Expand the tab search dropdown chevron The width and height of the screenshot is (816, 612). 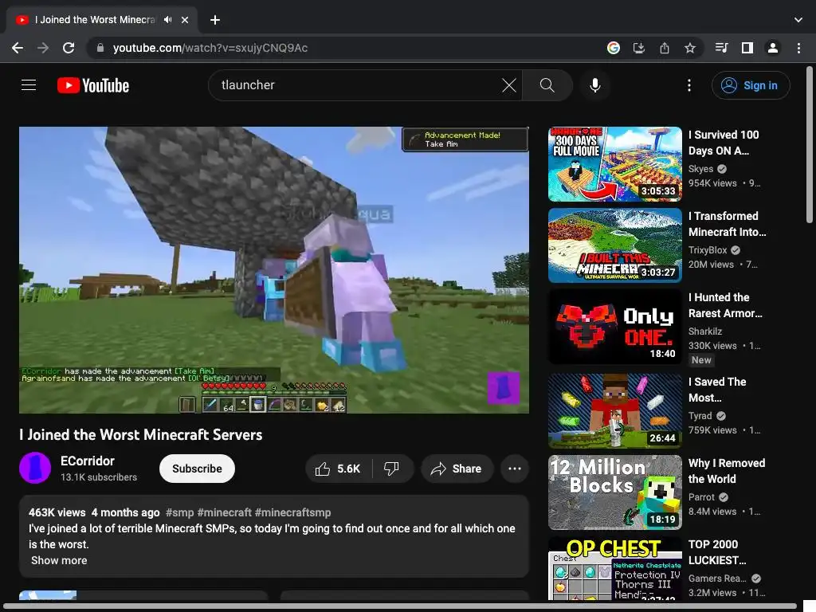click(798, 20)
